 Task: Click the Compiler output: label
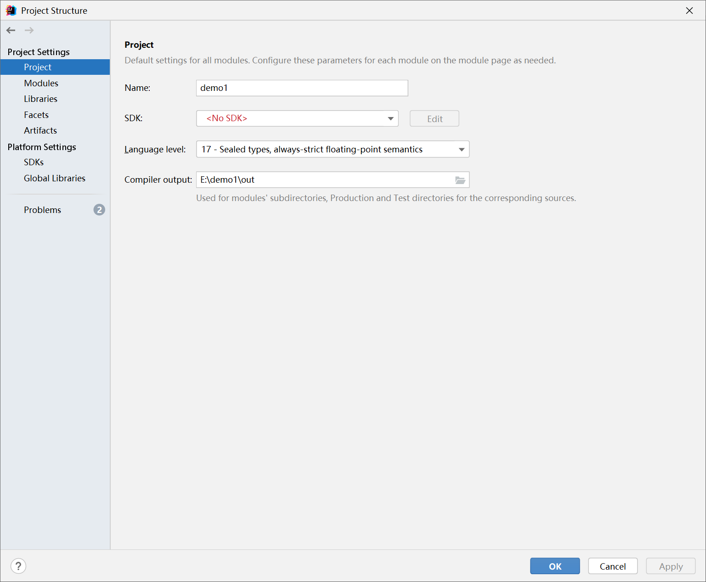click(158, 180)
